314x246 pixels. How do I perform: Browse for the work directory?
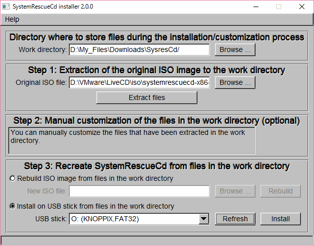(235, 50)
